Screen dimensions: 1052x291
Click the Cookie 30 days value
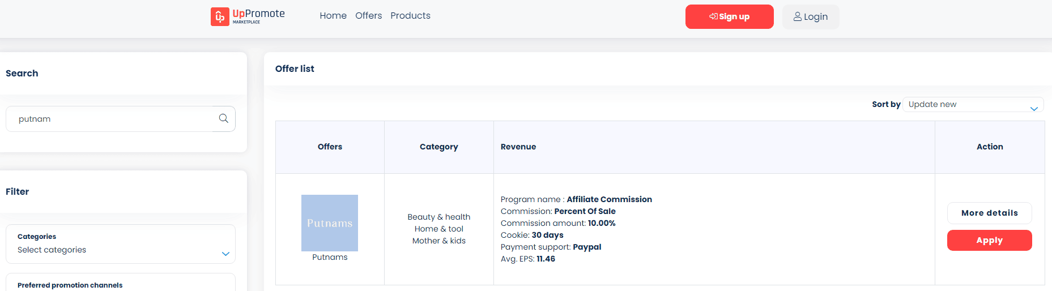pos(547,235)
